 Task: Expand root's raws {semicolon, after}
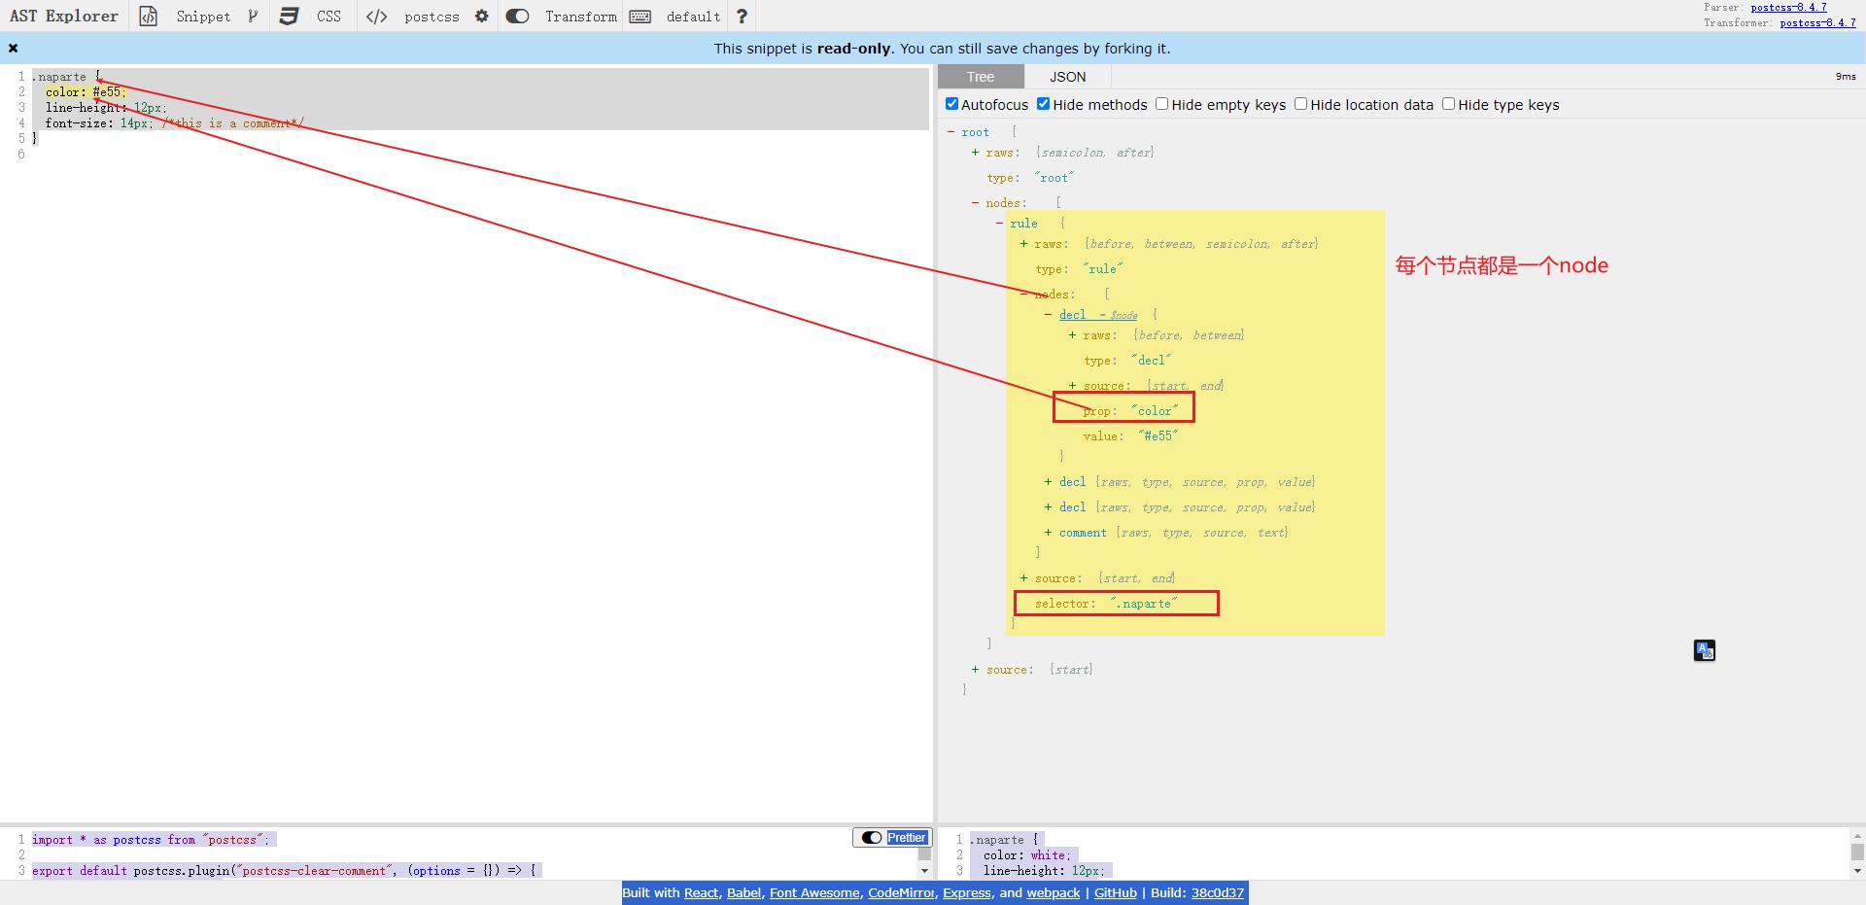[x=975, y=153]
